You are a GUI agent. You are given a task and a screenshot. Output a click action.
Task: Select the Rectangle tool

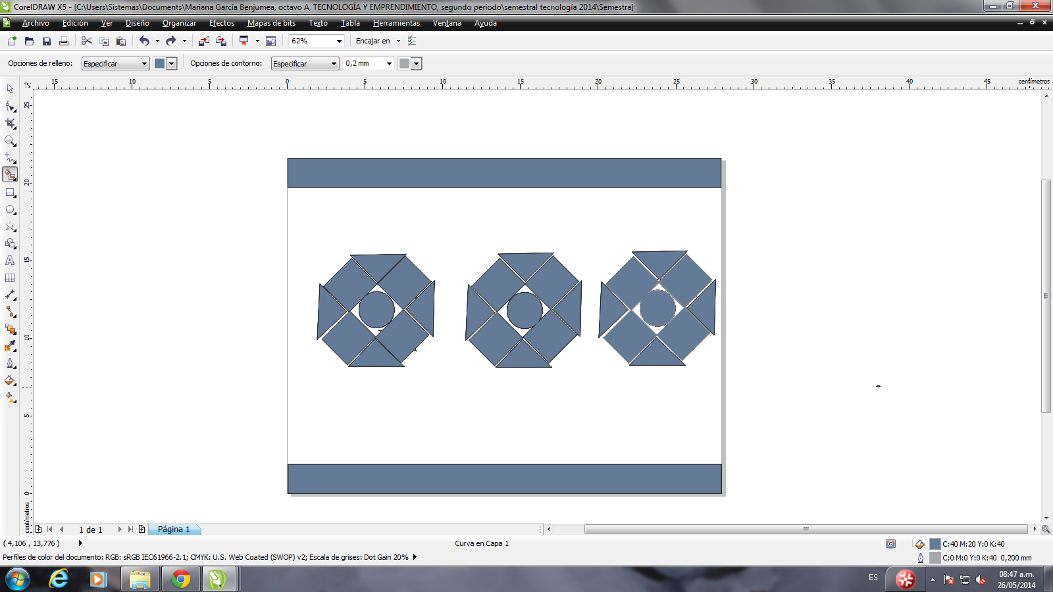point(10,193)
